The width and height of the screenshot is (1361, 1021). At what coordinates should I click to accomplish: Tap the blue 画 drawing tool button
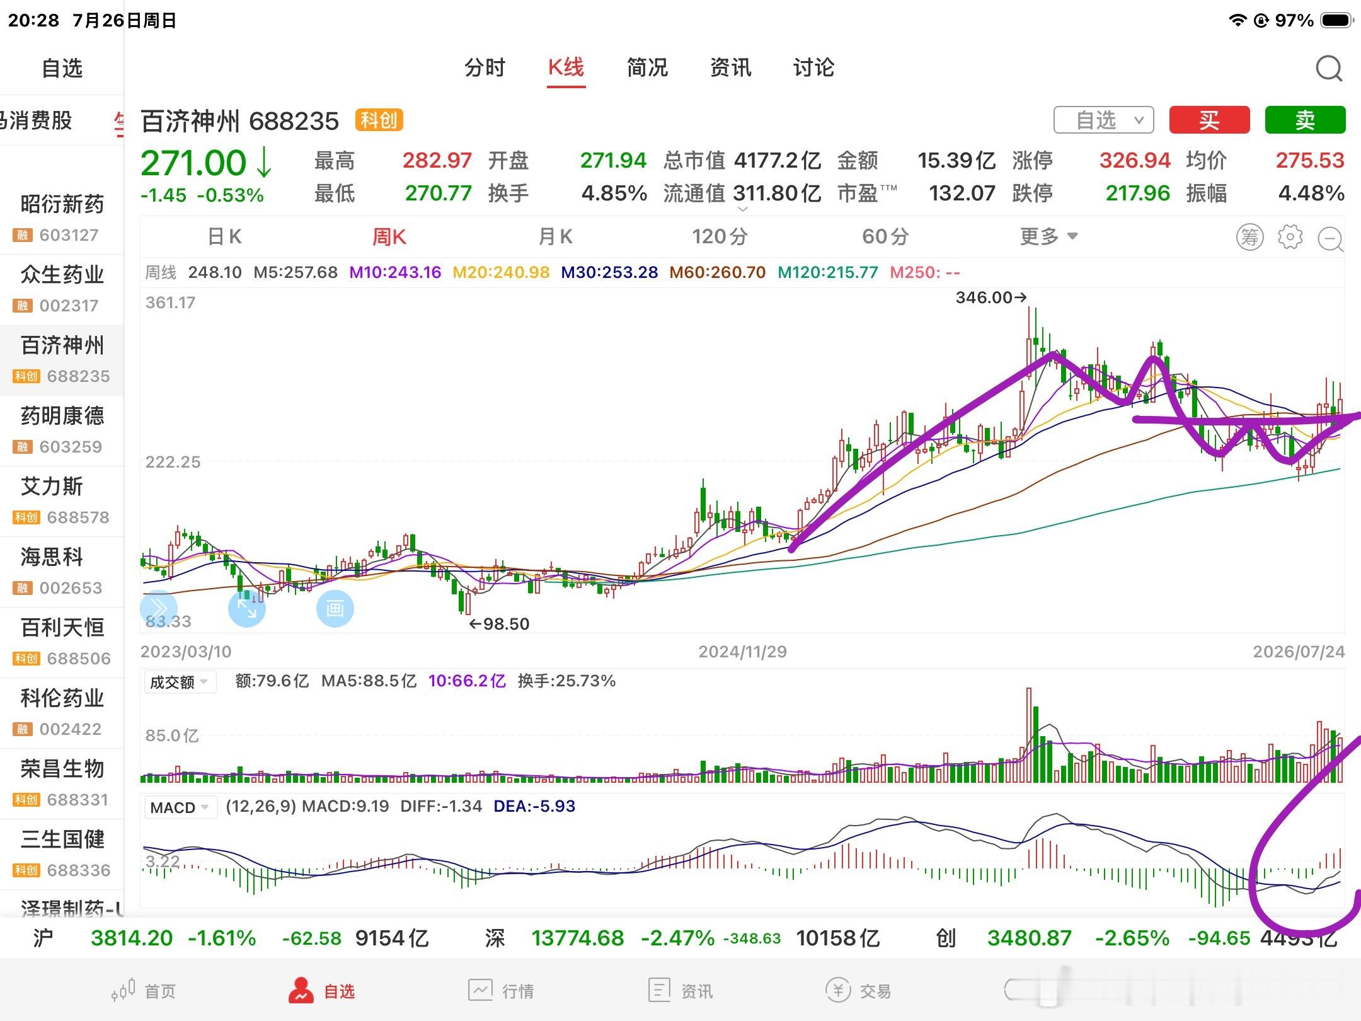coord(335,608)
